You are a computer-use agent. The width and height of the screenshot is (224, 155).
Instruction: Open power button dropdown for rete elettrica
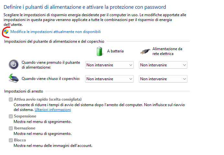(163, 65)
